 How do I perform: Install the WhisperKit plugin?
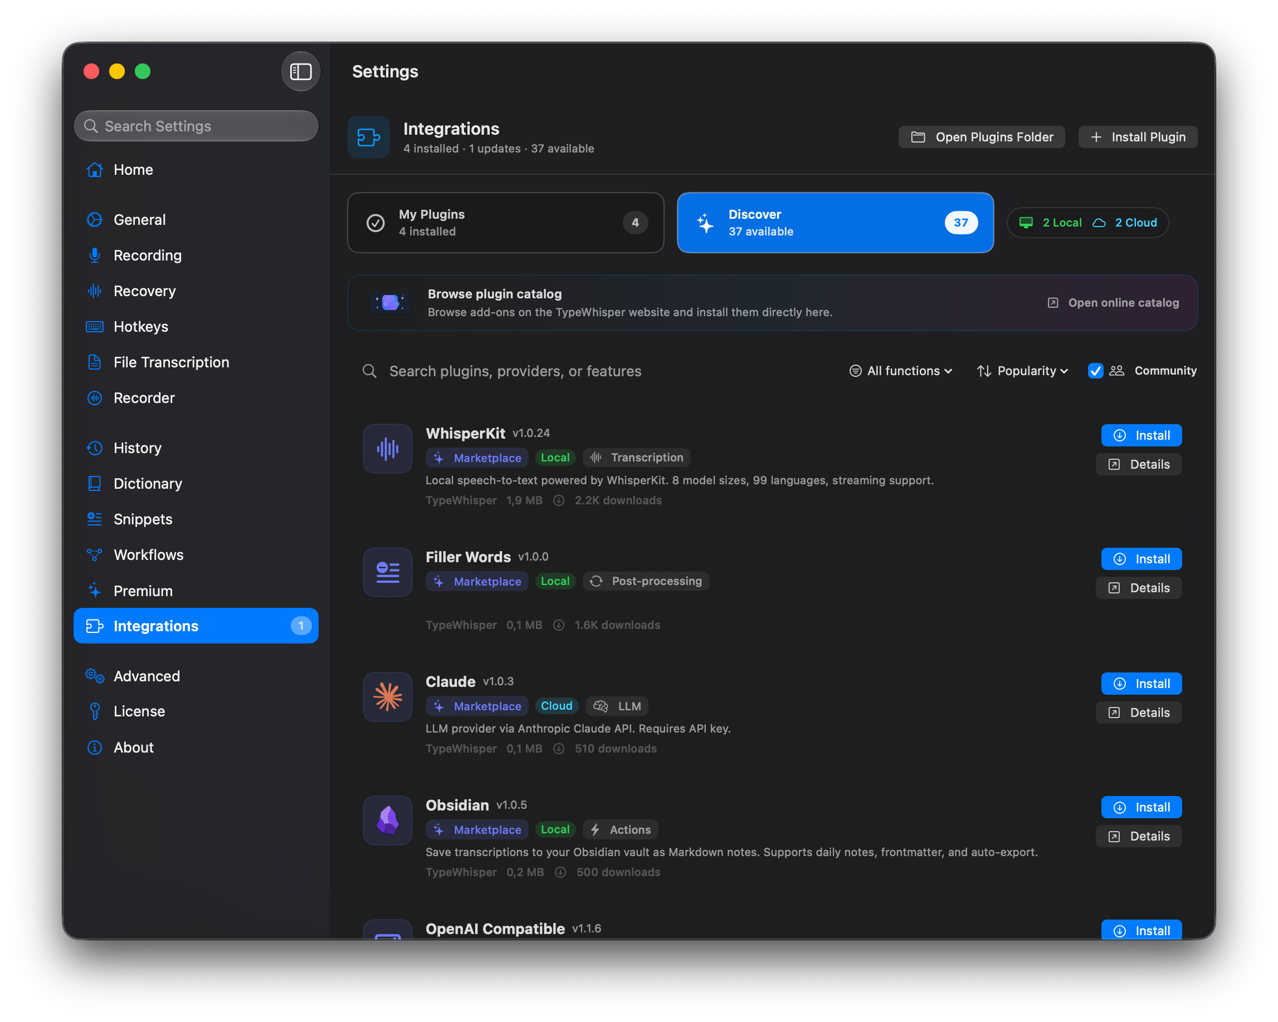1141,436
